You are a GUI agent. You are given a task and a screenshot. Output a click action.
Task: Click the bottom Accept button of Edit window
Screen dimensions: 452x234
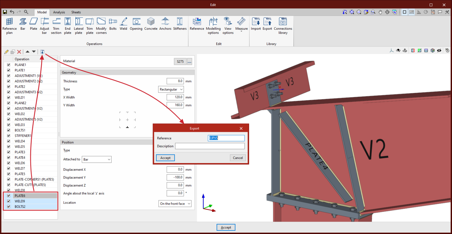[x=226, y=227]
